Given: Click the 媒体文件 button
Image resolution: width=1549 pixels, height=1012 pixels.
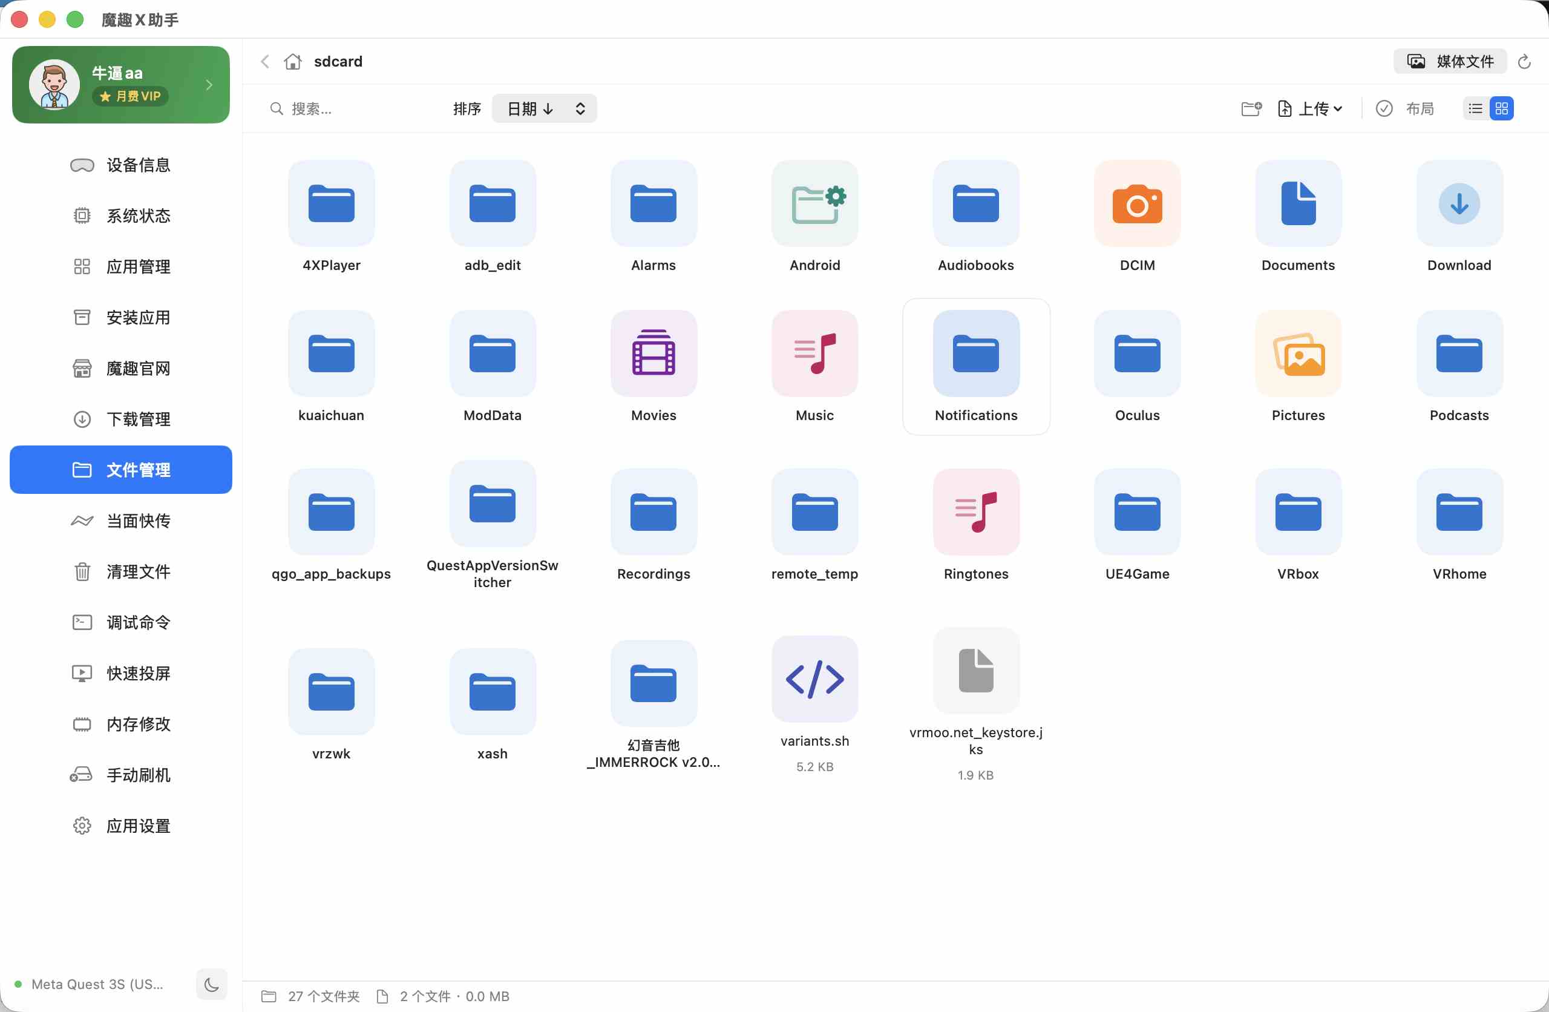Looking at the screenshot, I should [1449, 62].
